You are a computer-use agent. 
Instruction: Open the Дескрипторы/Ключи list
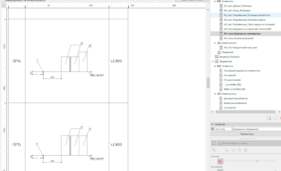point(236,98)
